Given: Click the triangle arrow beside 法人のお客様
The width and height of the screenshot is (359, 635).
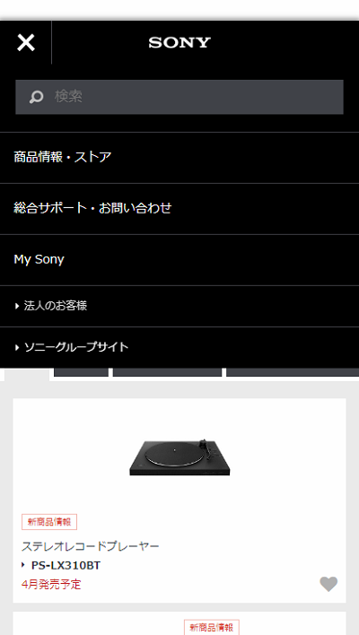Looking at the screenshot, I should [17, 306].
